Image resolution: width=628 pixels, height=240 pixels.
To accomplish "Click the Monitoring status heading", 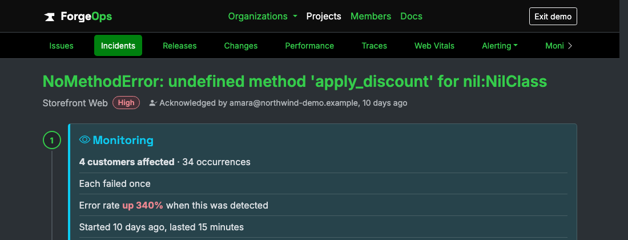I will click(x=123, y=140).
